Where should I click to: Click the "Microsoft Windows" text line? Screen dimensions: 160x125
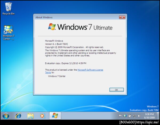click(x=54, y=41)
